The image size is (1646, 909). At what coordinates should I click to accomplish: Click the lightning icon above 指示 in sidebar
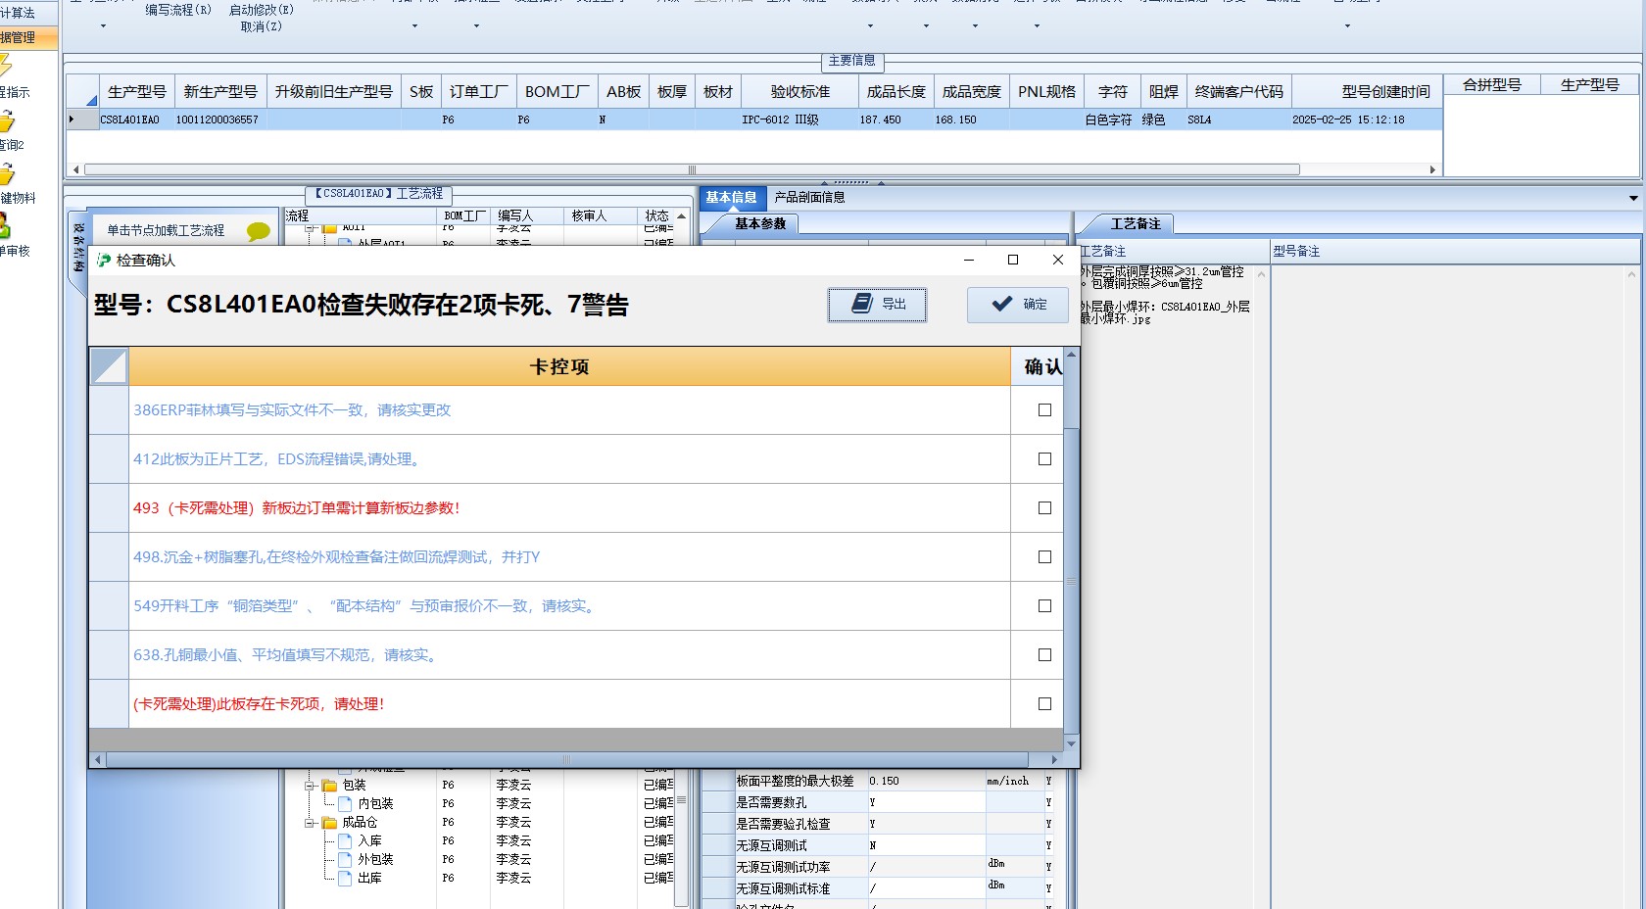tap(5, 67)
